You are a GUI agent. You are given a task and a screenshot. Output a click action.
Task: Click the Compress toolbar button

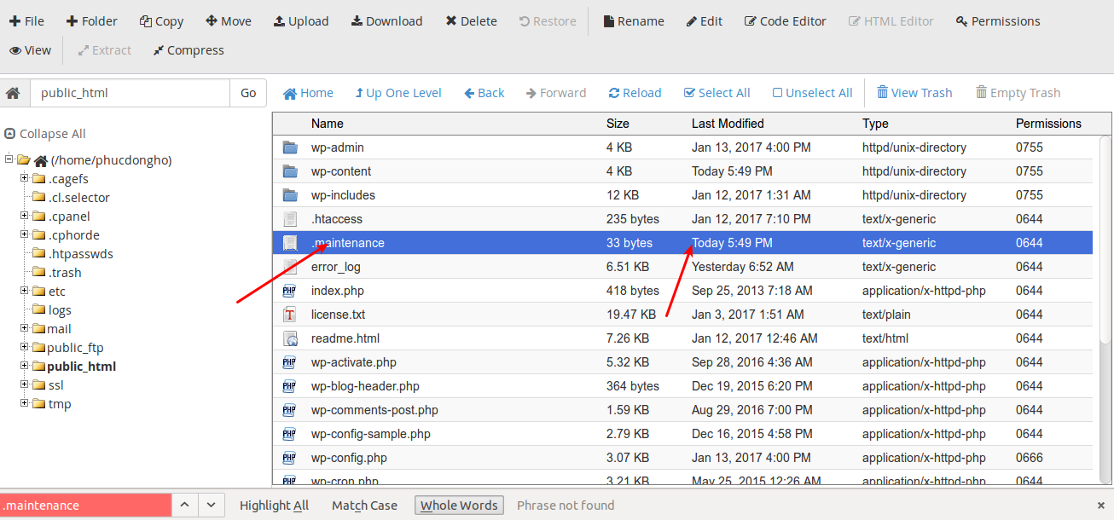click(x=189, y=50)
